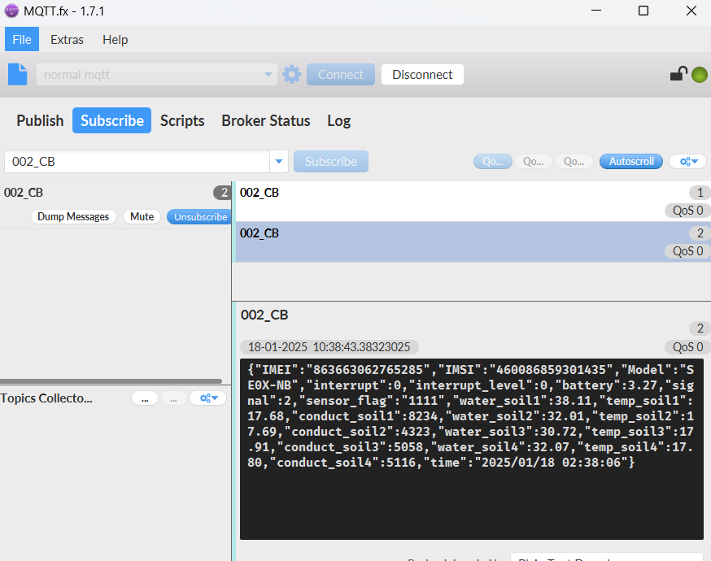Click the 002_CB subscription entry in left panel
Viewport: 711px width, 561px height.
click(x=116, y=205)
